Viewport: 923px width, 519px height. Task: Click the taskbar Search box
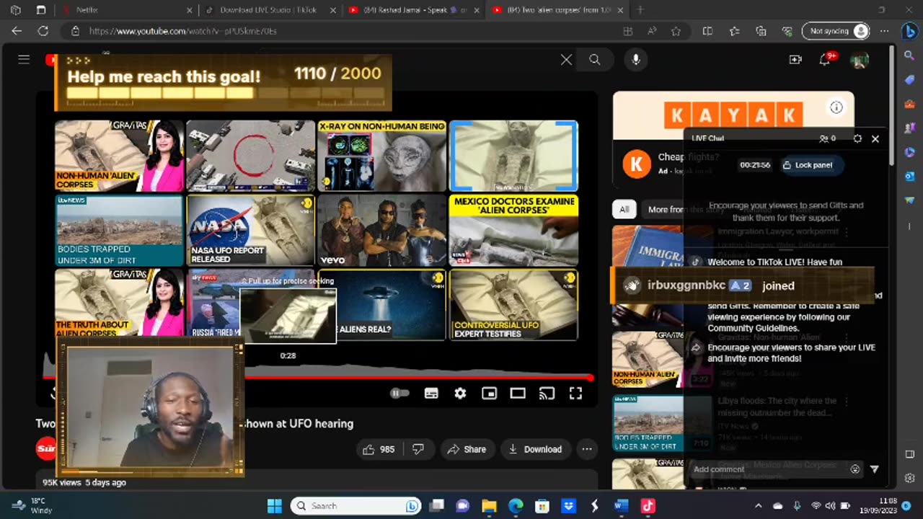(357, 506)
